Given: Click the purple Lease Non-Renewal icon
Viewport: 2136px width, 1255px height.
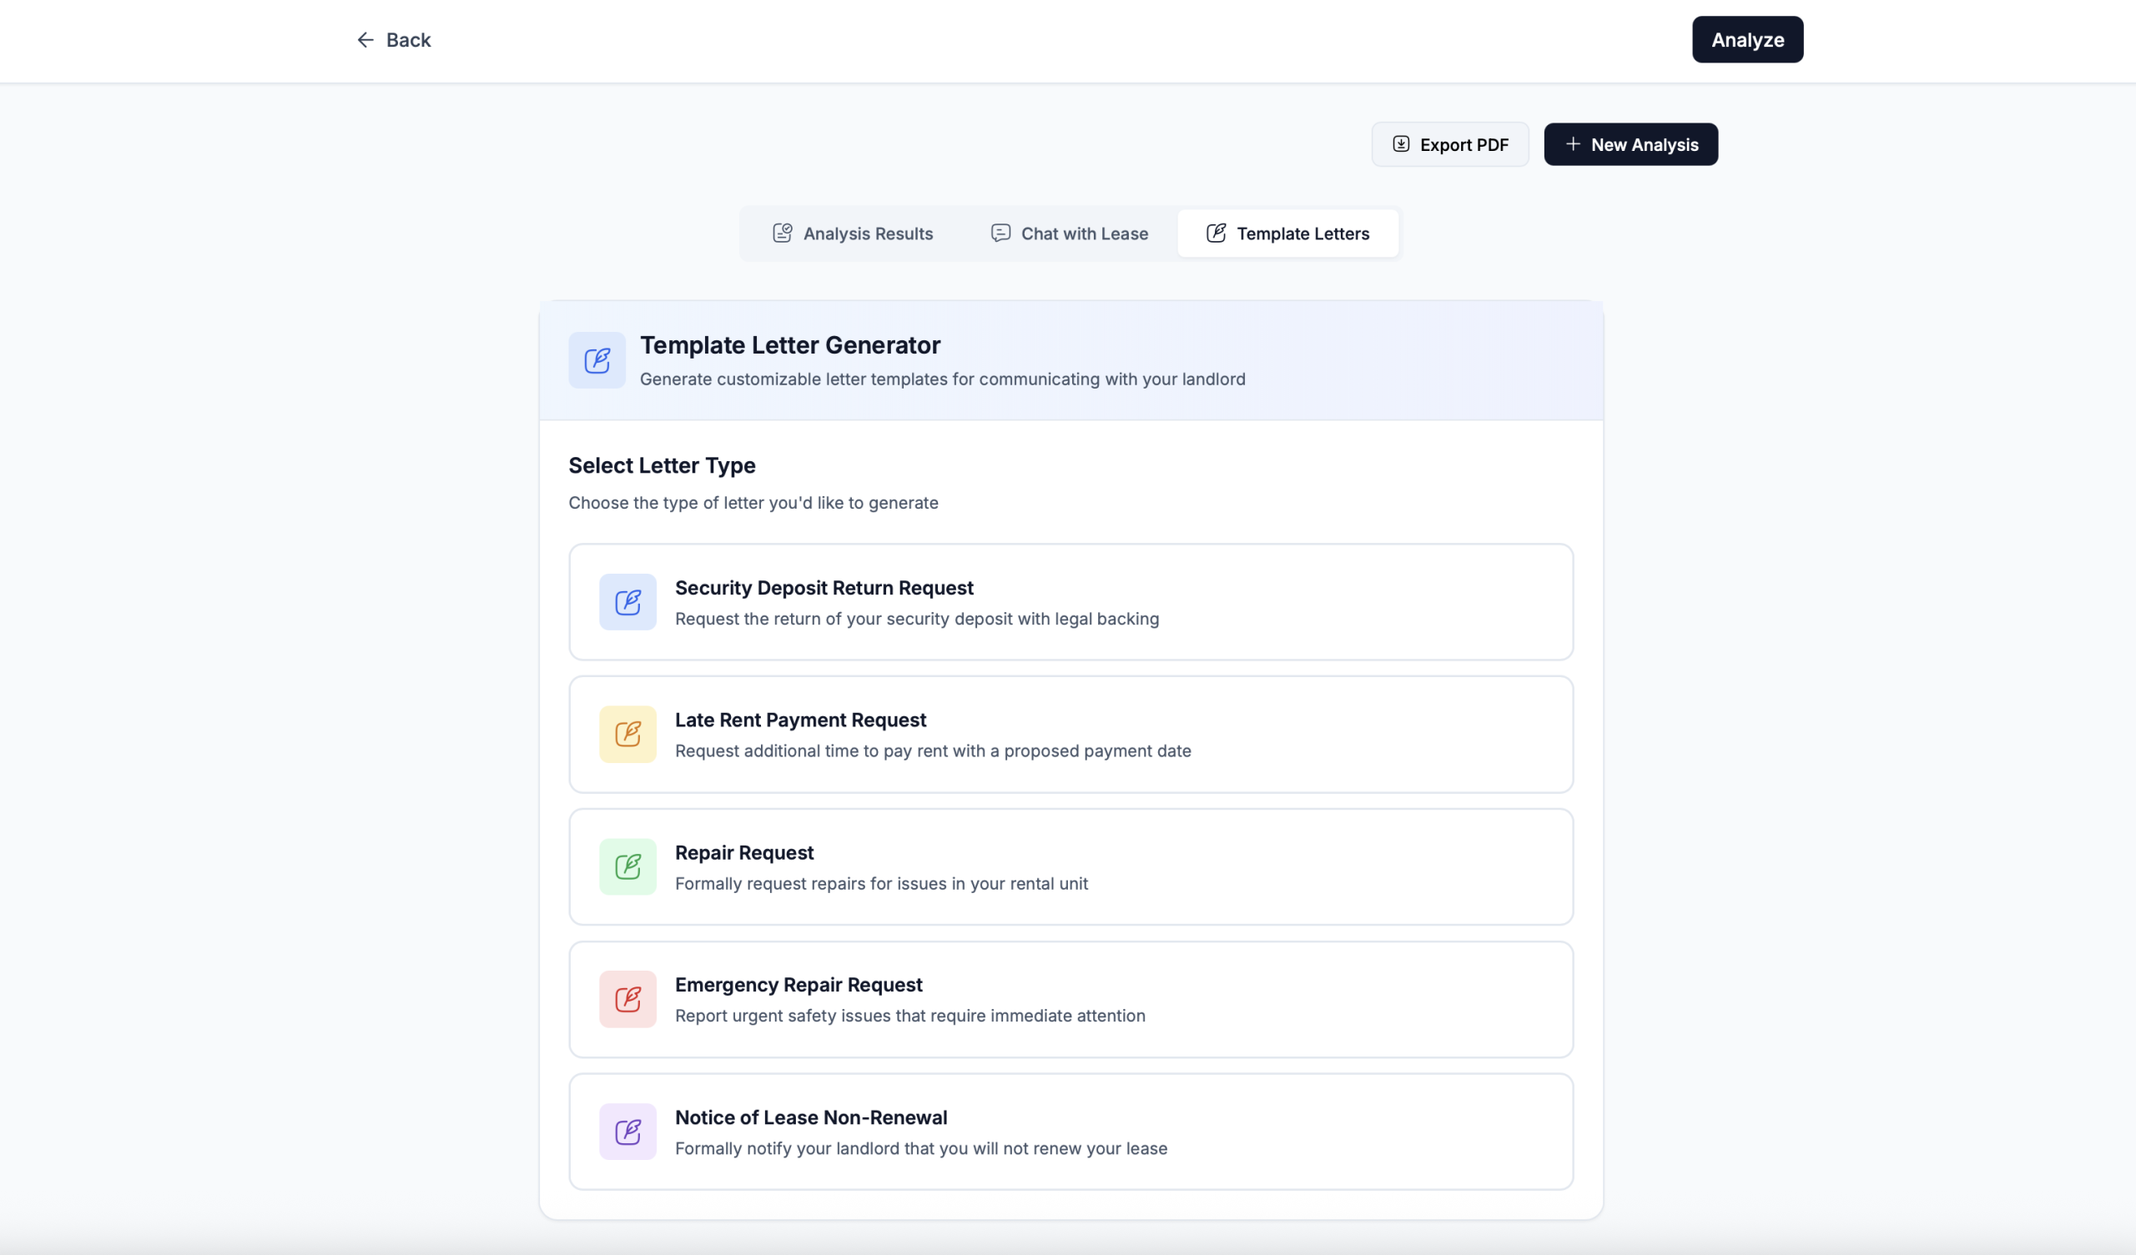Looking at the screenshot, I should (627, 1132).
